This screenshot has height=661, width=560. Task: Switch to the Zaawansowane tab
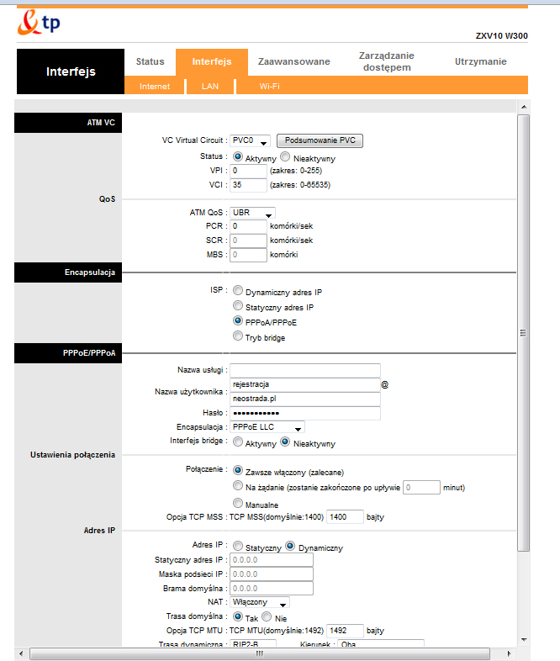(293, 61)
